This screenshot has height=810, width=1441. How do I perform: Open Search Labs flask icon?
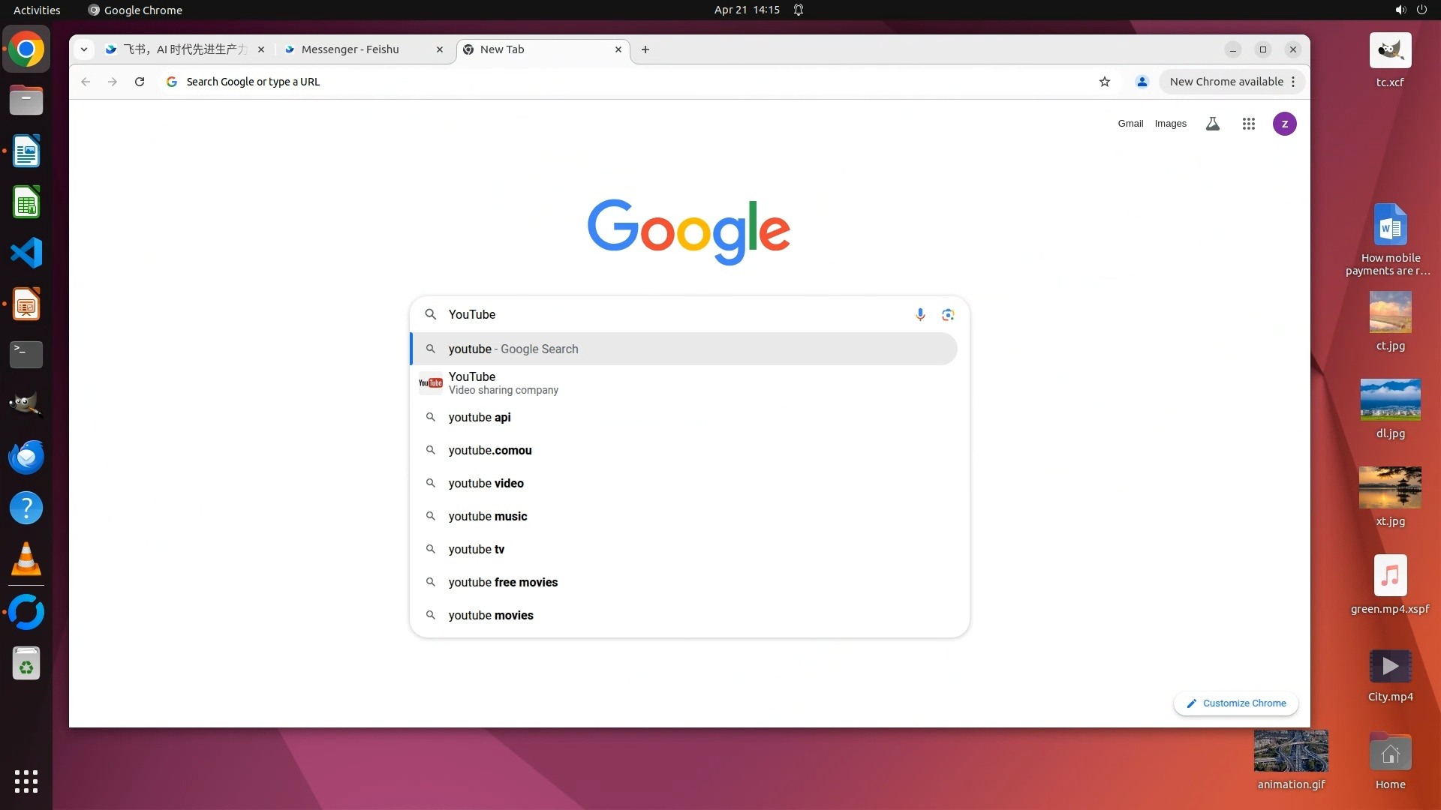tap(1212, 124)
